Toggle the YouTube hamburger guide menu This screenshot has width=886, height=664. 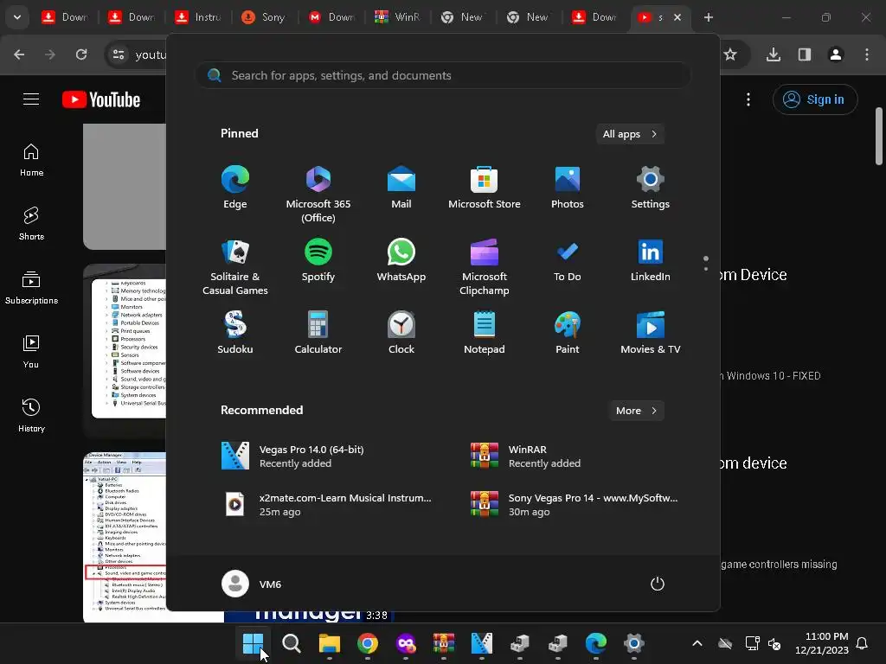31,99
